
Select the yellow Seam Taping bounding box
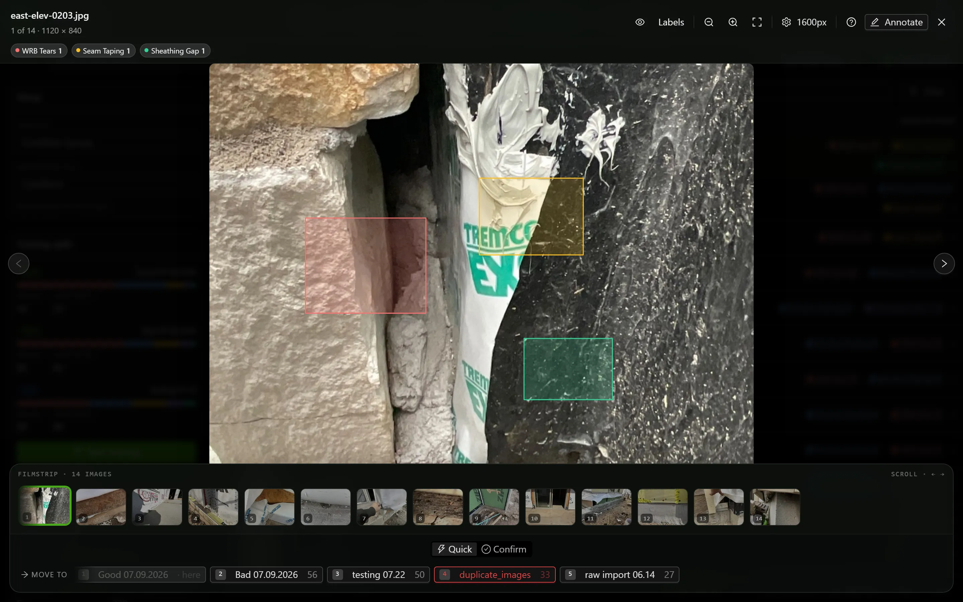(x=531, y=217)
